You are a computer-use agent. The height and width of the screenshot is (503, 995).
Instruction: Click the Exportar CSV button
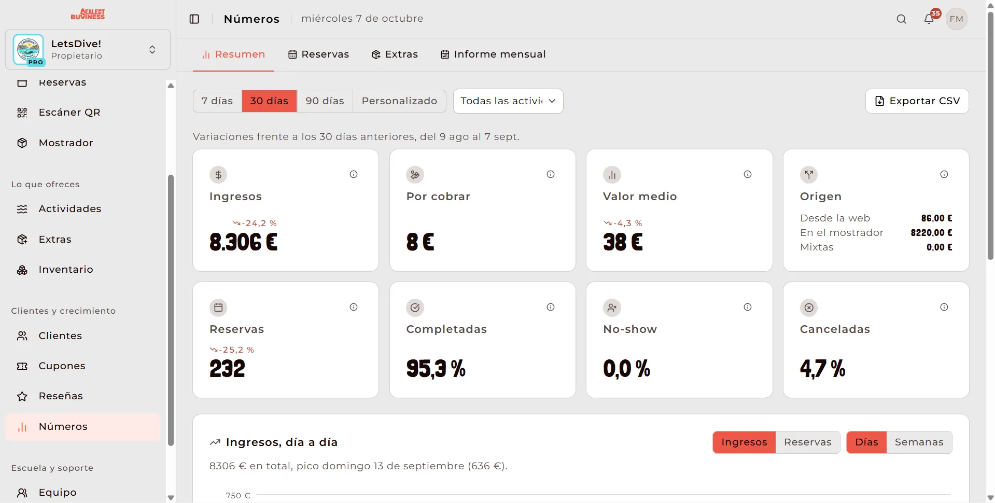[x=917, y=101]
